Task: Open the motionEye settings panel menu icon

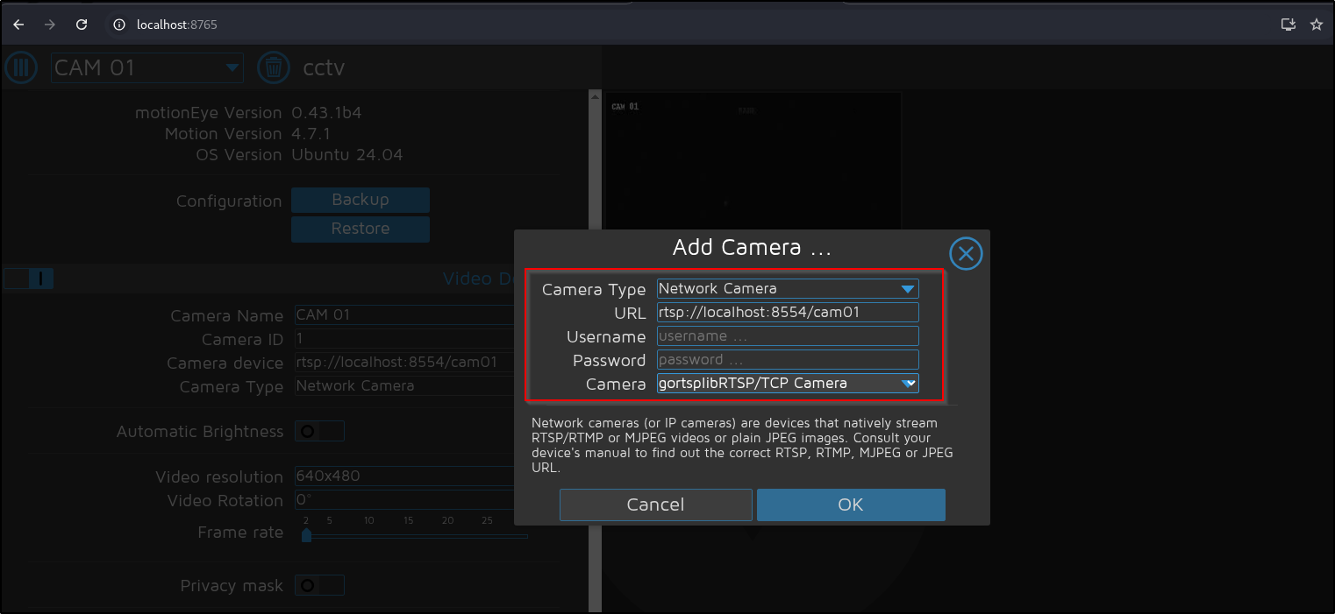Action: coord(21,67)
